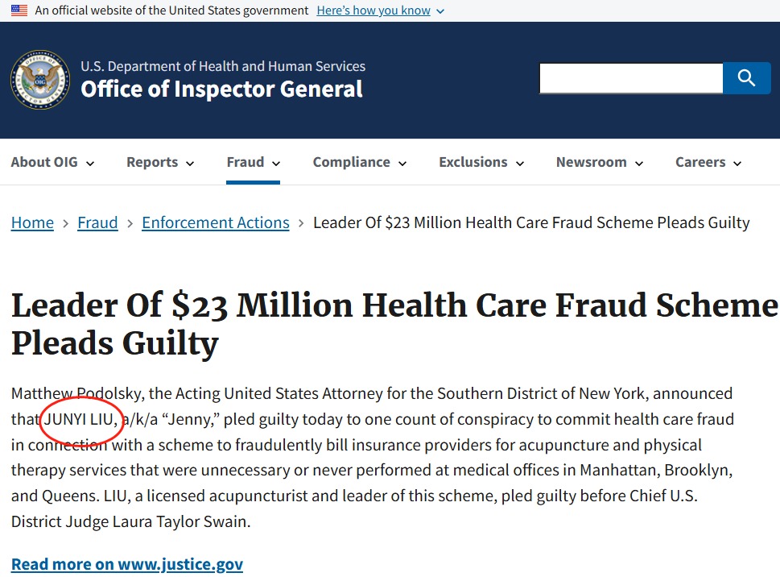Viewport: 780px width, 577px height.
Task: Click the Here's how you know link
Action: pos(373,10)
